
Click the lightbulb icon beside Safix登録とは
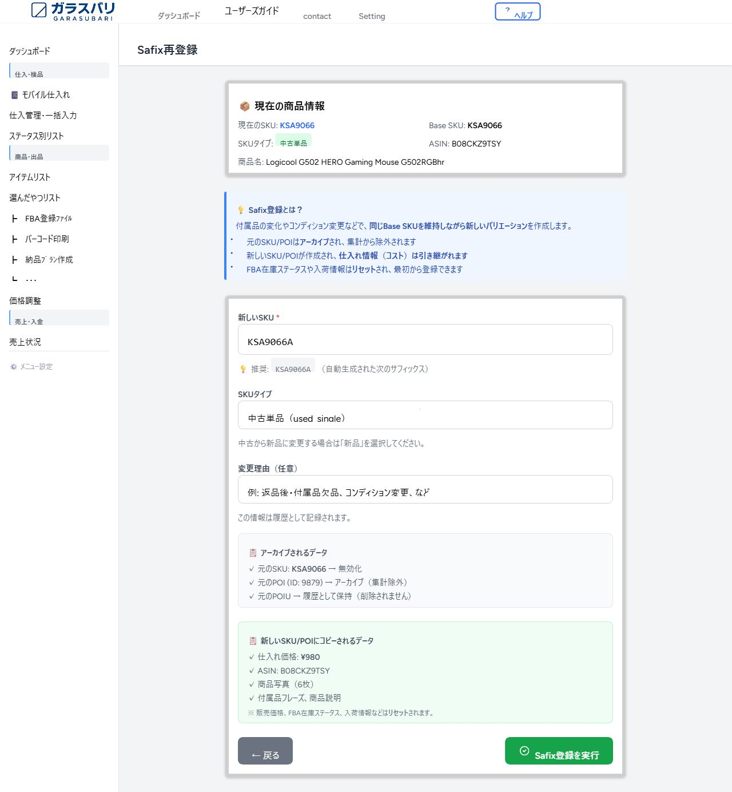241,210
